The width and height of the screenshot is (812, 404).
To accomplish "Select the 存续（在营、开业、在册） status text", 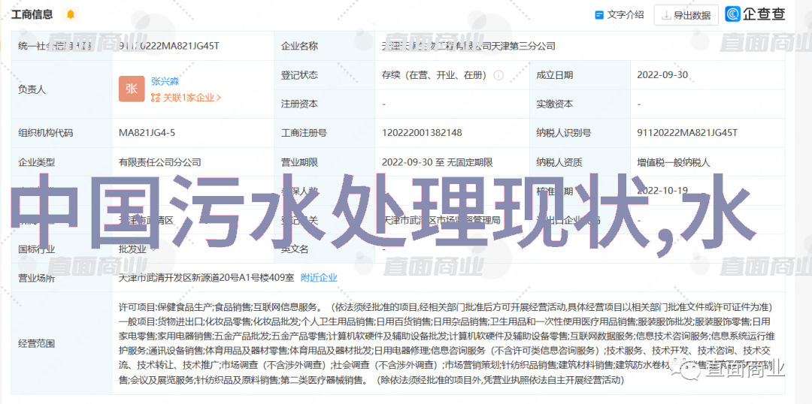I will 434,75.
